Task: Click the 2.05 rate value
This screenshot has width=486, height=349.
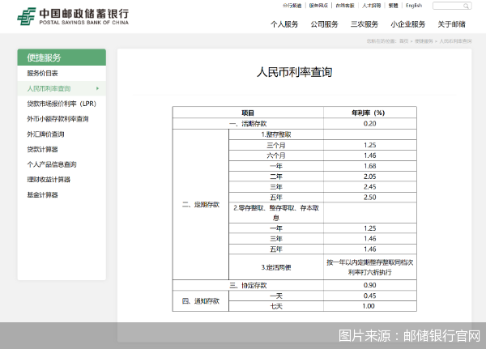Action: click(x=370, y=177)
